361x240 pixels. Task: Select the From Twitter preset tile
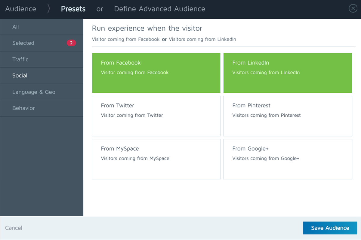[x=156, y=116]
